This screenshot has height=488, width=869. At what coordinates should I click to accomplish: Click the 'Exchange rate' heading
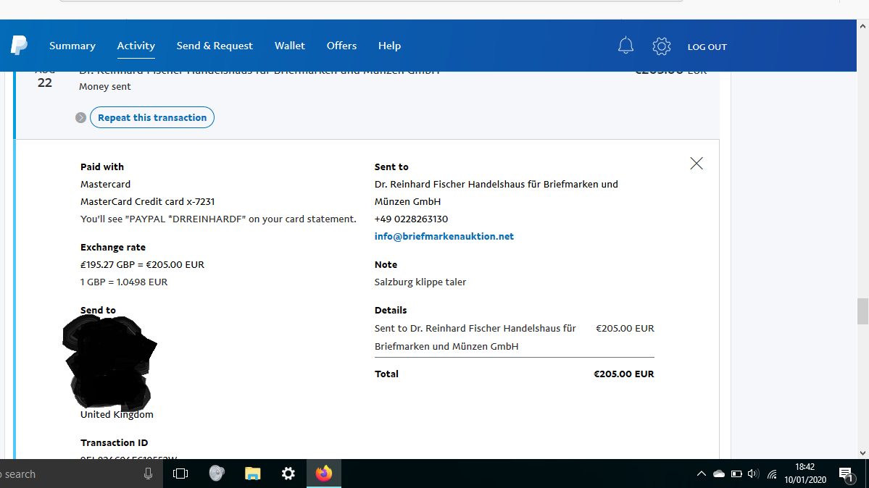(x=113, y=247)
